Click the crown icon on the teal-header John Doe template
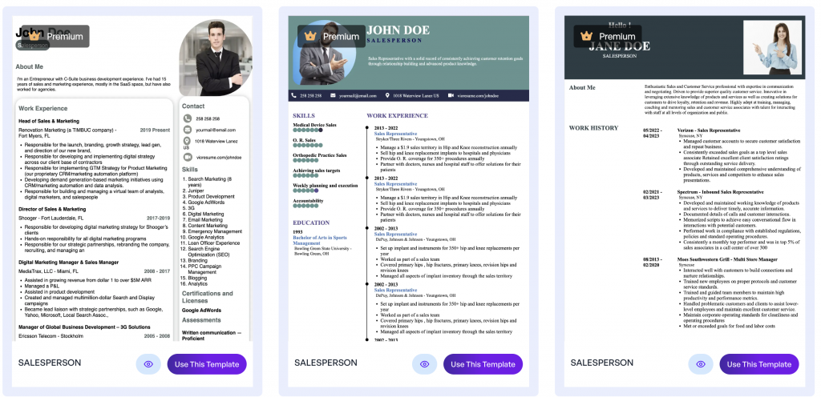The image size is (821, 397). (310, 36)
